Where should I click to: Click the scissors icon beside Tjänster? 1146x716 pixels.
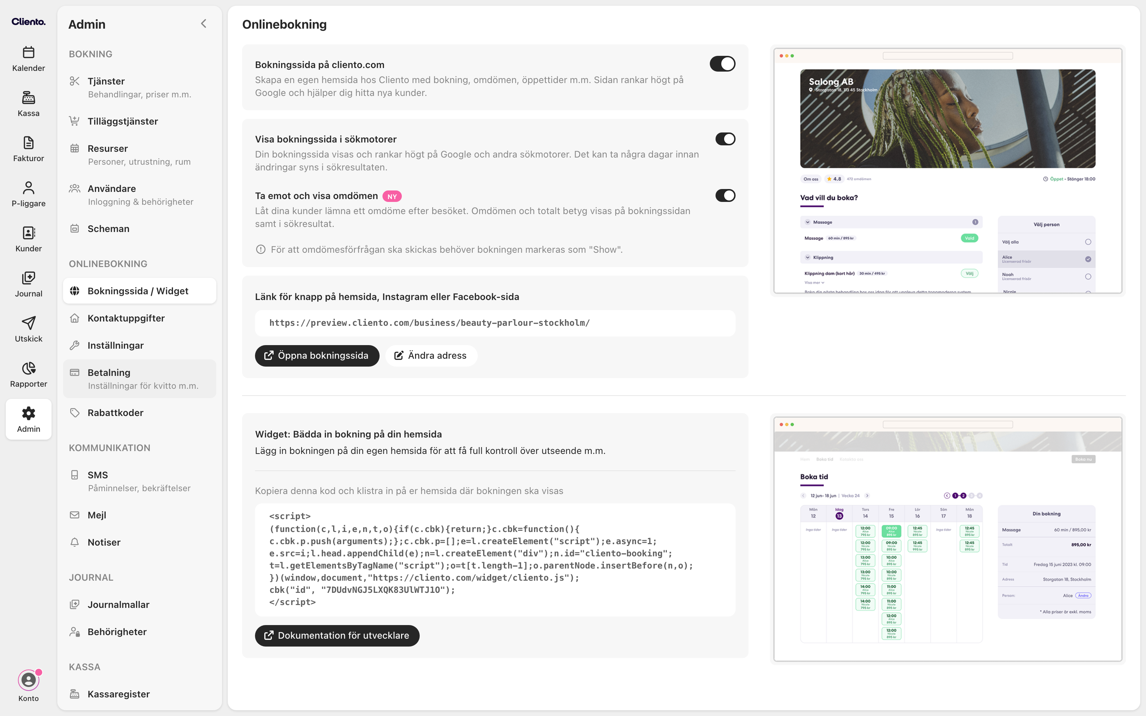coord(74,81)
